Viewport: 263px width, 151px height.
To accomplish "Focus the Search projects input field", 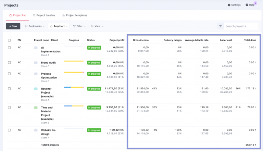I will (x=240, y=26).
